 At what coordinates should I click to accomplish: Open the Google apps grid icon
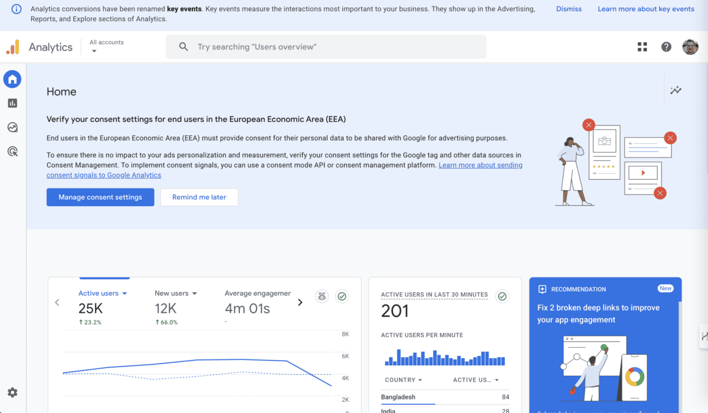click(643, 47)
